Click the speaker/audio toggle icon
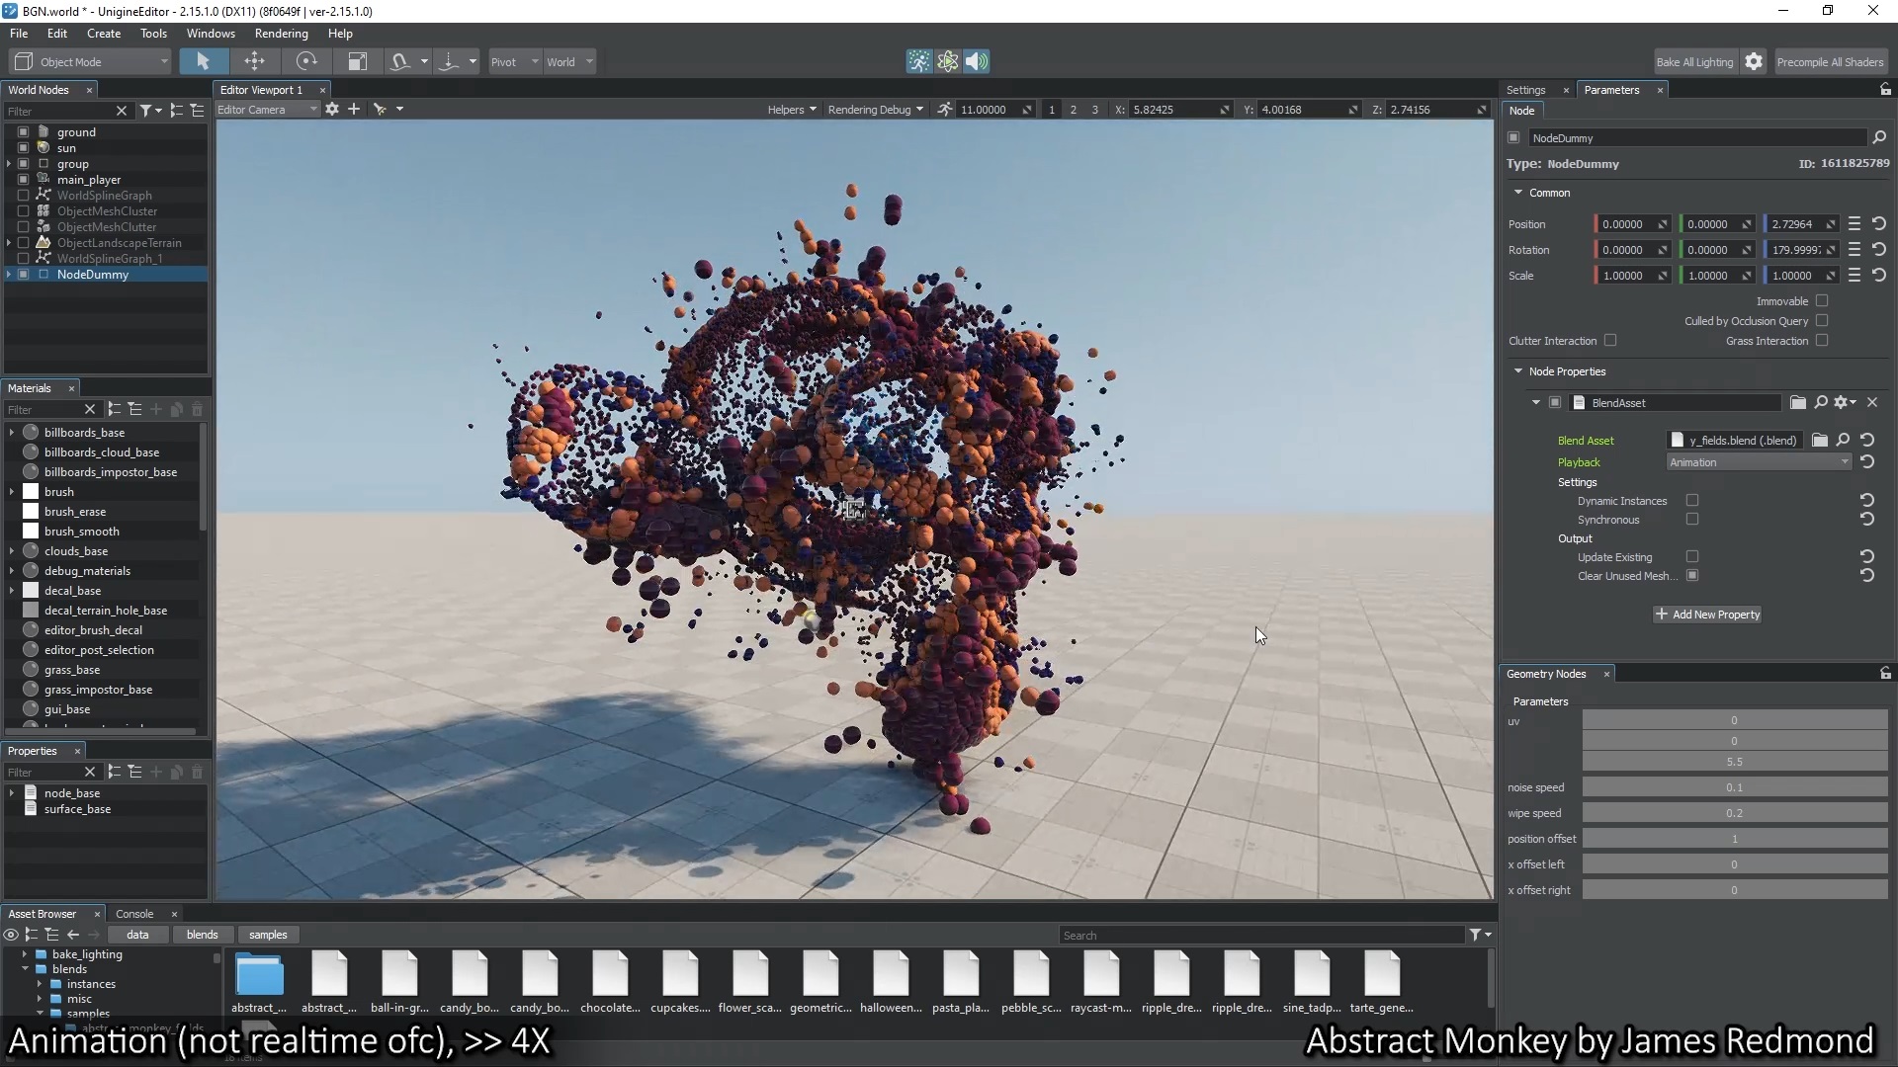Screen dimensions: 1898x1067 click(978, 61)
